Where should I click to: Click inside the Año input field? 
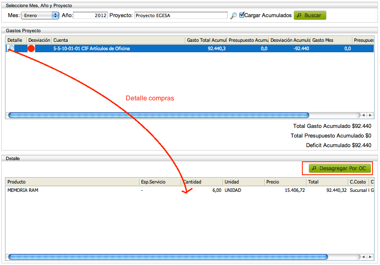tap(90, 15)
